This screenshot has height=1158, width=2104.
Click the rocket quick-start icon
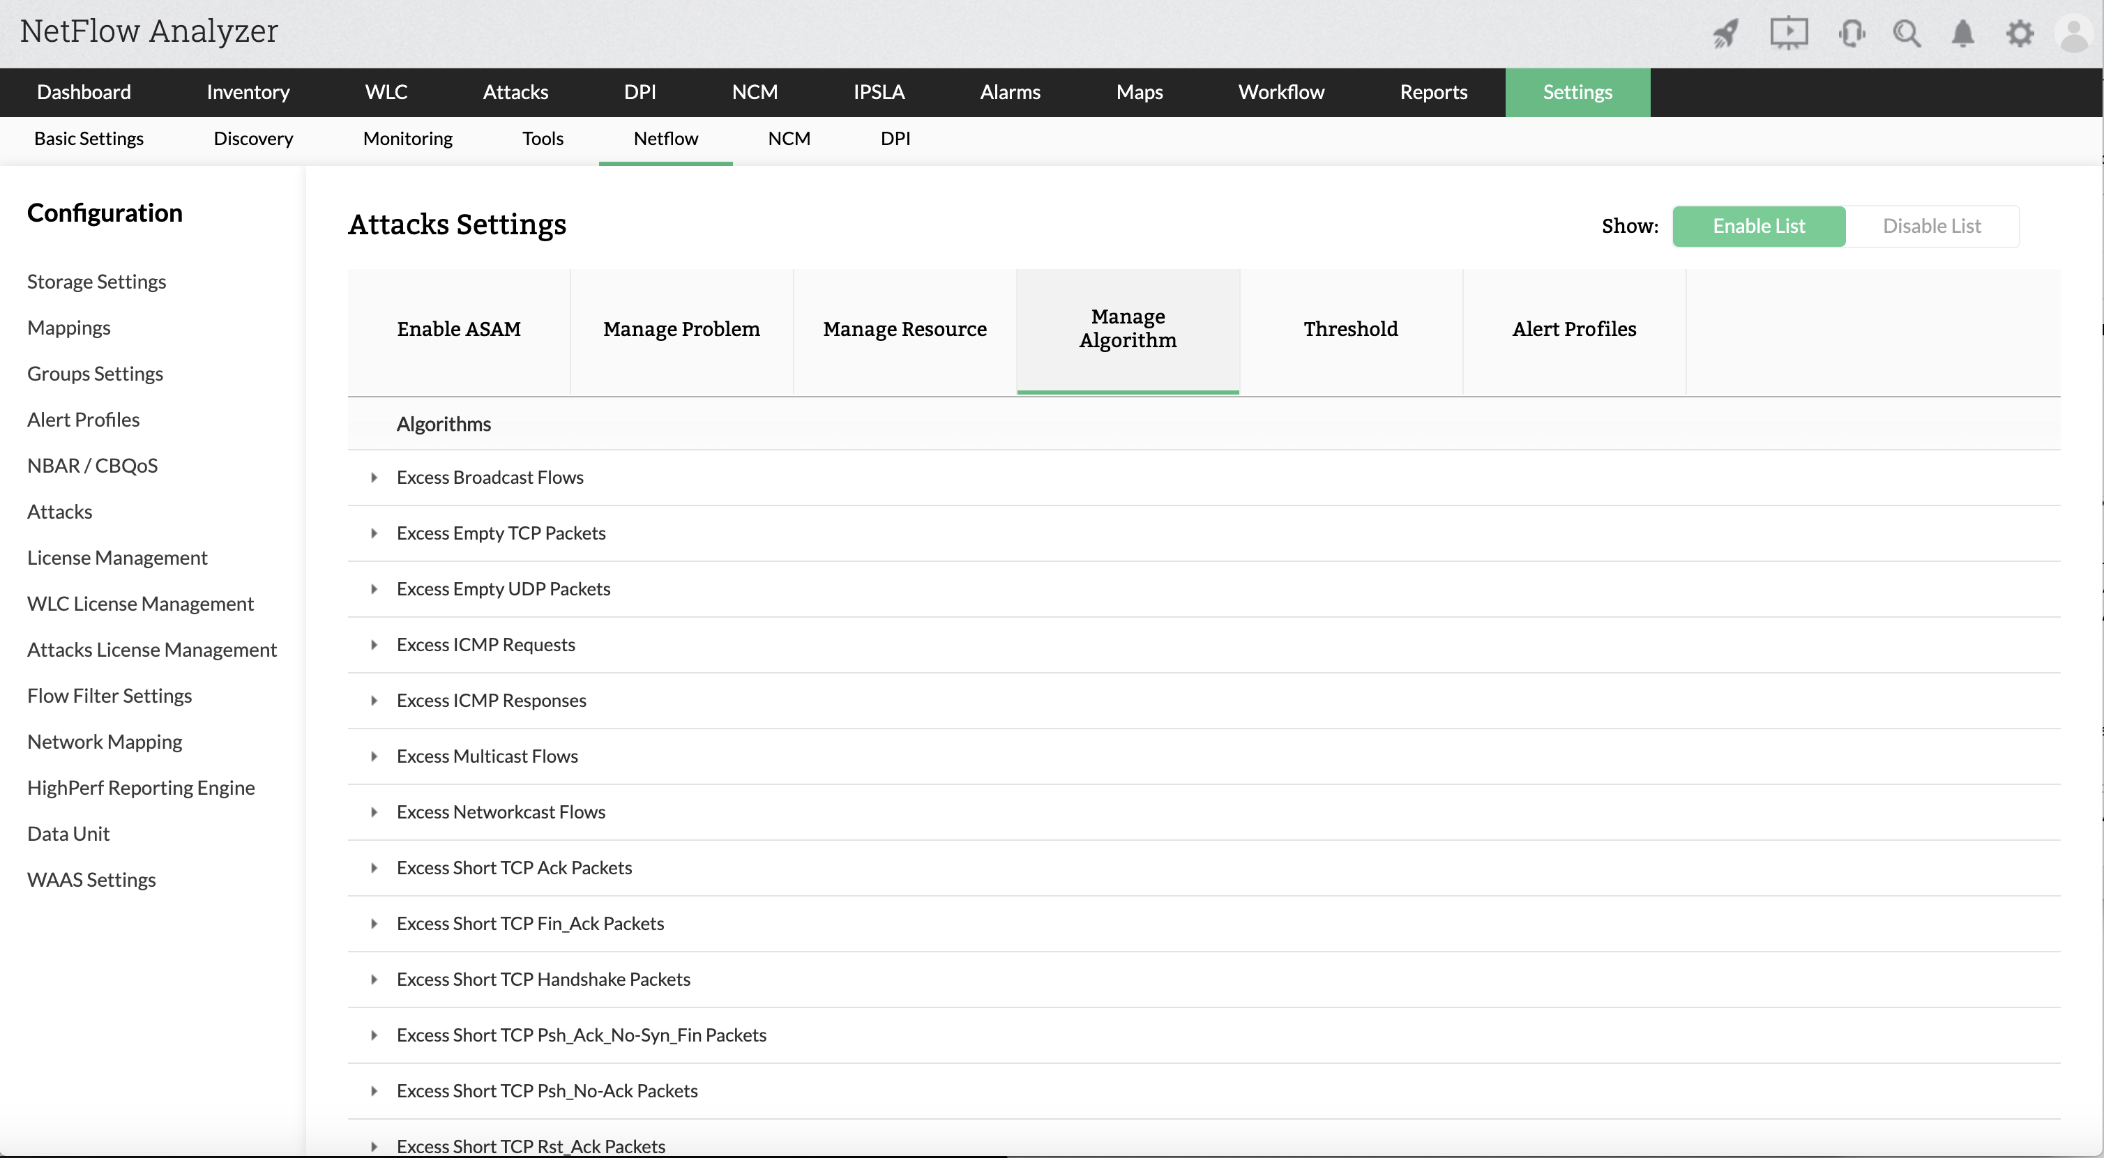[1726, 34]
